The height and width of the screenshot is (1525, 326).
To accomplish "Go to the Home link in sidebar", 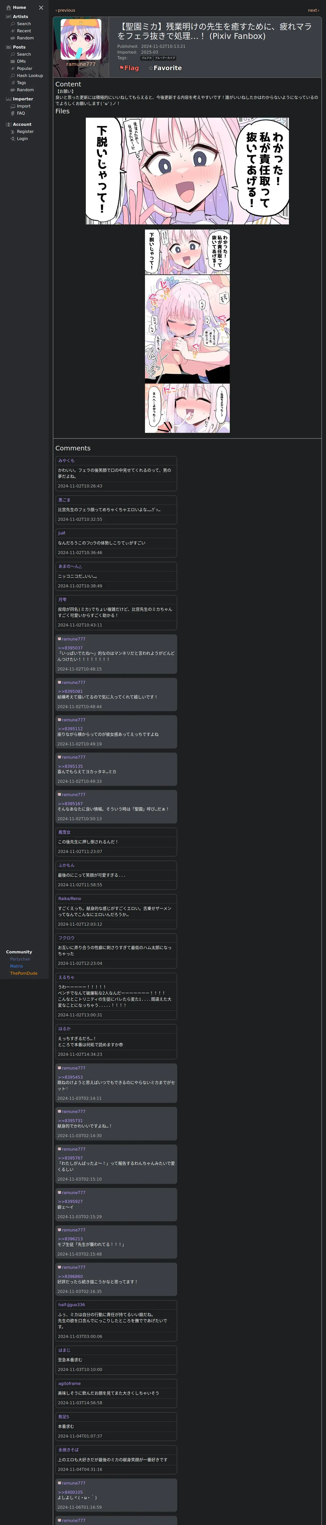I will click(20, 8).
